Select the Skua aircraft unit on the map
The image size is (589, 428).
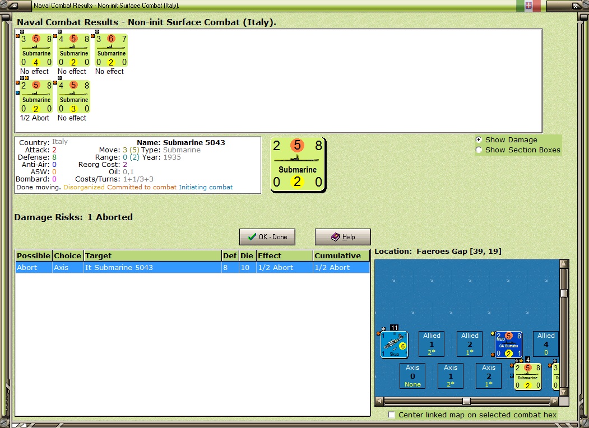pyautogui.click(x=394, y=345)
